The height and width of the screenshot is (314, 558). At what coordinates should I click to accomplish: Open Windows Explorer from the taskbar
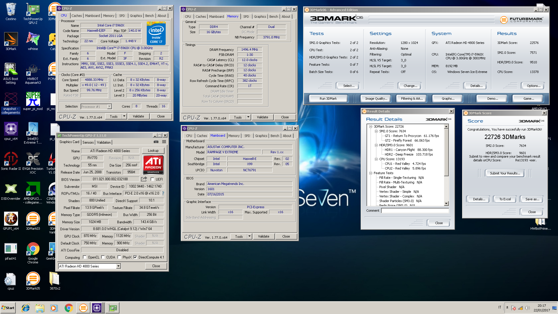pyautogui.click(x=40, y=308)
